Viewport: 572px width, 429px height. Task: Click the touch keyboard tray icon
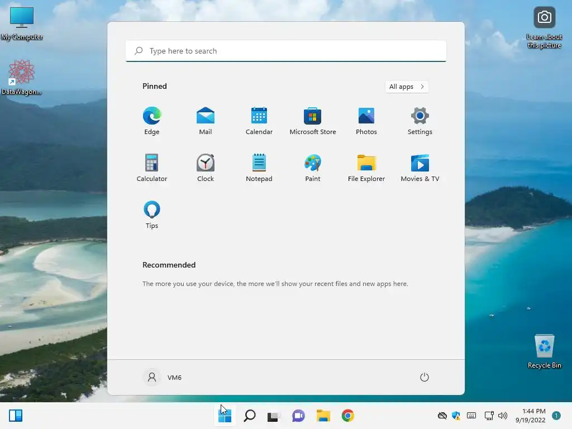coord(471,416)
